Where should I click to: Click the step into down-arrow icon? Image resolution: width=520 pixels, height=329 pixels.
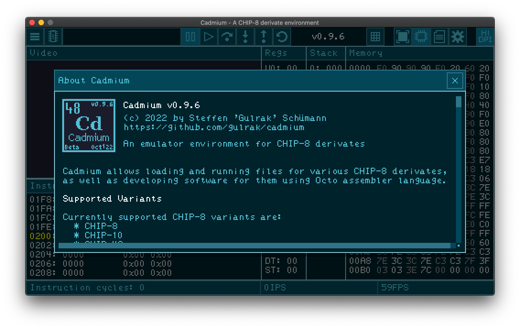[245, 37]
